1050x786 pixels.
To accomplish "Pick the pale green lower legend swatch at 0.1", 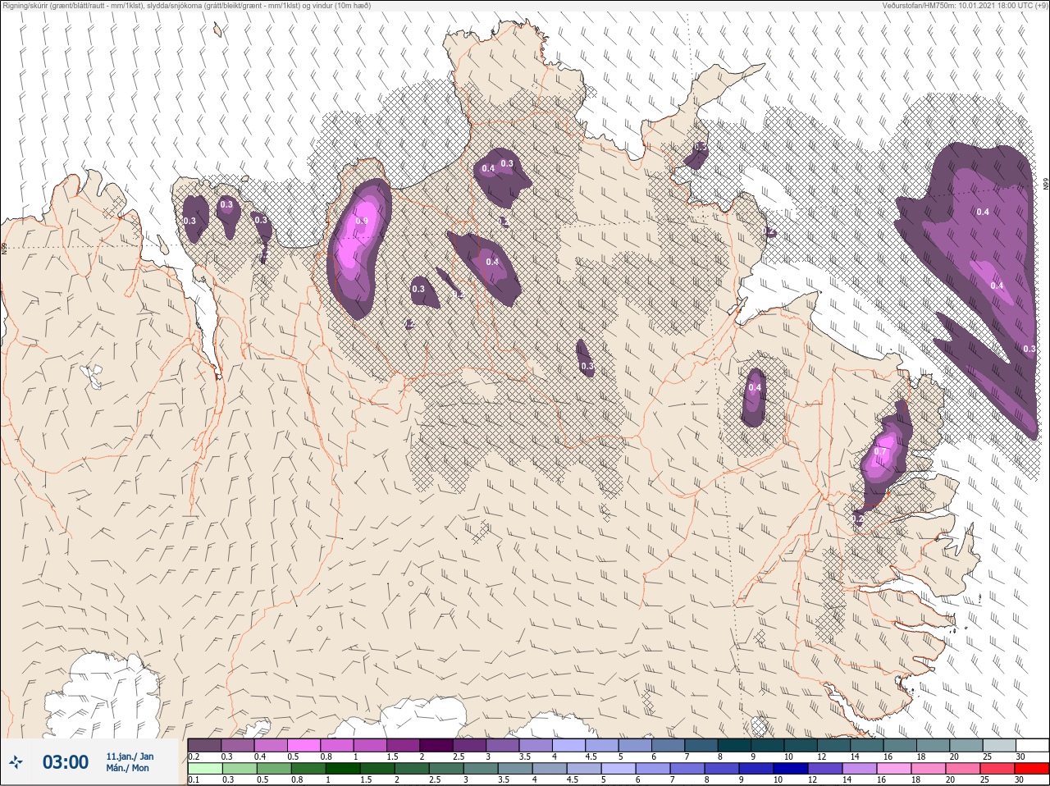I will [204, 768].
